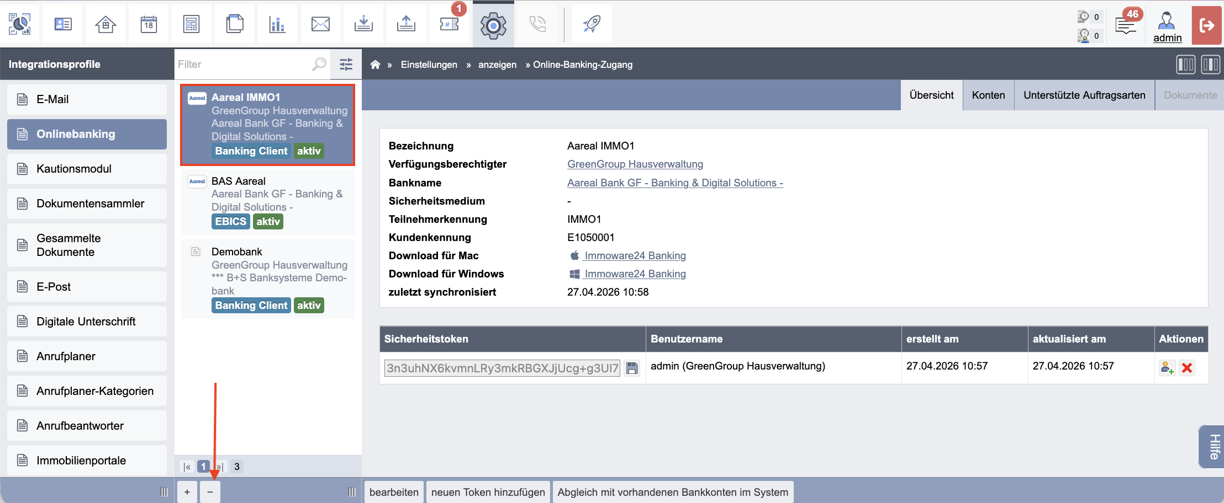This screenshot has width=1224, height=503.
Task: Delete token using red X icon
Action: pos(1186,368)
